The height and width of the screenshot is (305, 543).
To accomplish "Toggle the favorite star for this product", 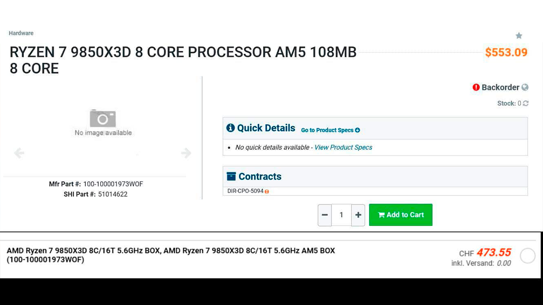I will [x=519, y=36].
